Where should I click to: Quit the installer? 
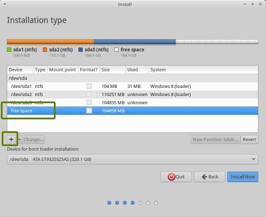point(176,177)
